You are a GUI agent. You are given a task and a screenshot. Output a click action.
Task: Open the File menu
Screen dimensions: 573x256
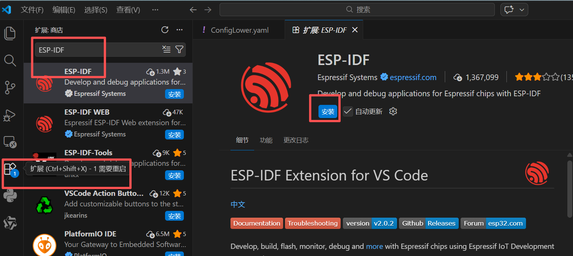(32, 10)
